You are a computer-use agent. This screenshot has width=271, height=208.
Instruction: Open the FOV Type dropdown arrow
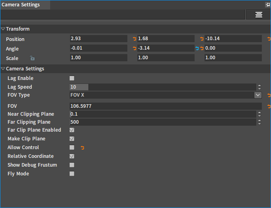[x=258, y=95]
